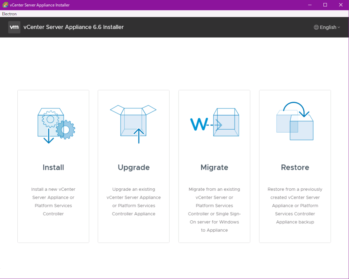Minimize the installer window
349x279 pixels.
click(x=309, y=5)
